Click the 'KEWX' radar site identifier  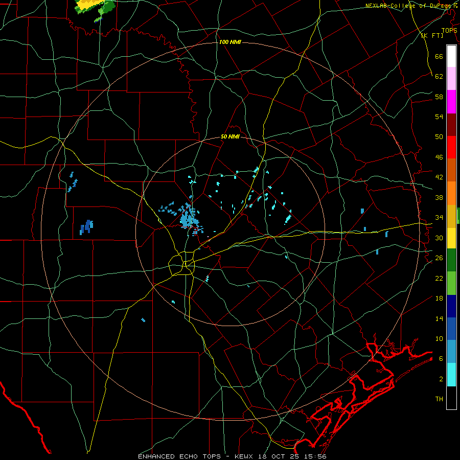click(x=244, y=456)
